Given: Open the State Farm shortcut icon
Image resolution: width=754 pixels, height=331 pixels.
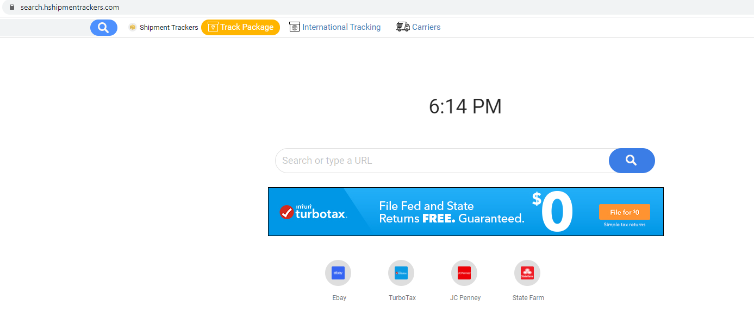Looking at the screenshot, I should coord(527,273).
